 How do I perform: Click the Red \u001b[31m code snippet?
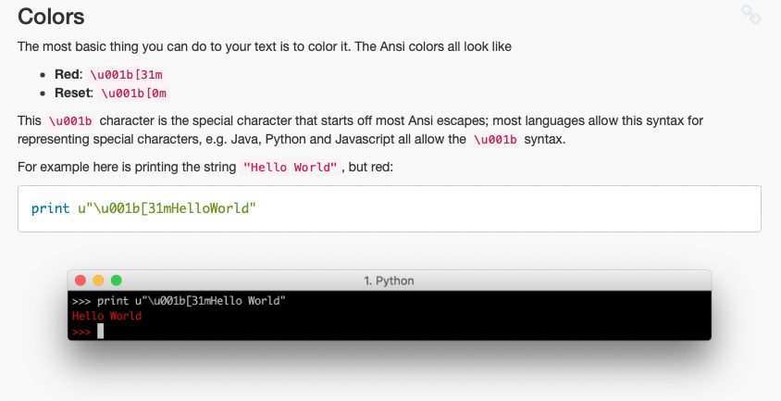tap(126, 75)
